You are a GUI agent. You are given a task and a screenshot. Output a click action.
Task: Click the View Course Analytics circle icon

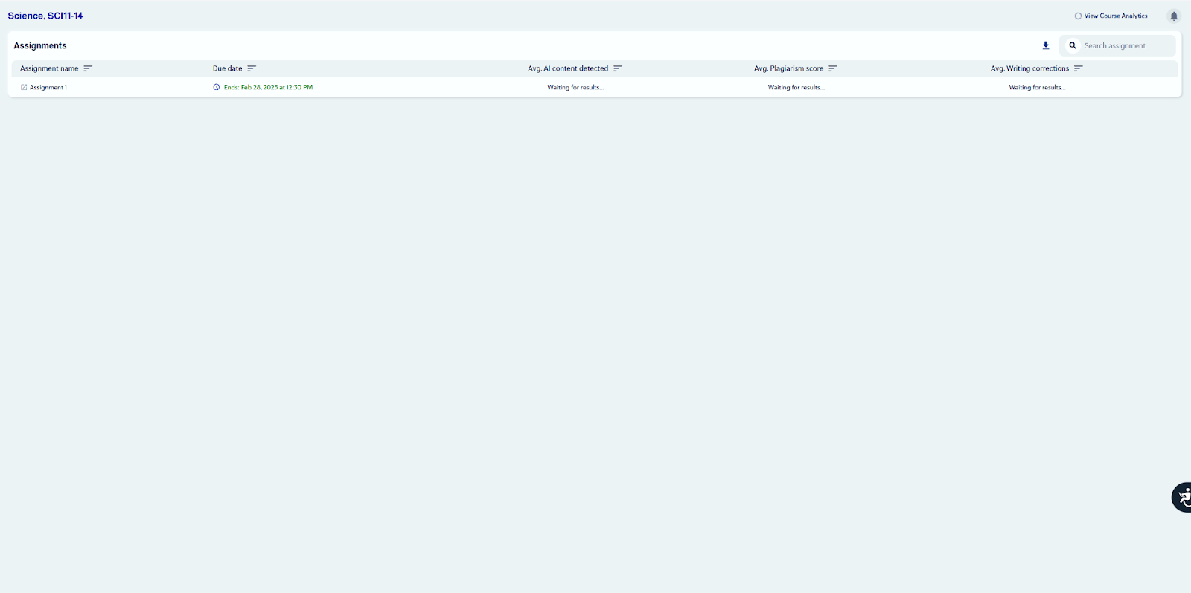tap(1078, 16)
